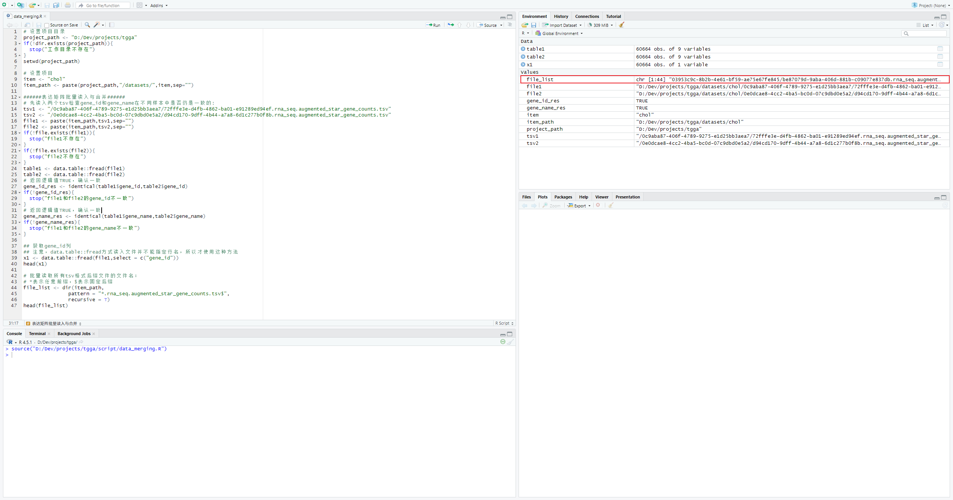Click the Open File folder icon
Image resolution: width=953 pixels, height=500 pixels.
(x=32, y=5)
